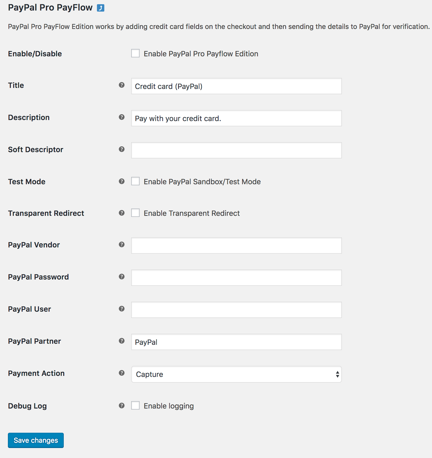The width and height of the screenshot is (432, 458).
Task: Click the blue badge next to PayPal Pro PayFlow heading
Action: [x=100, y=8]
